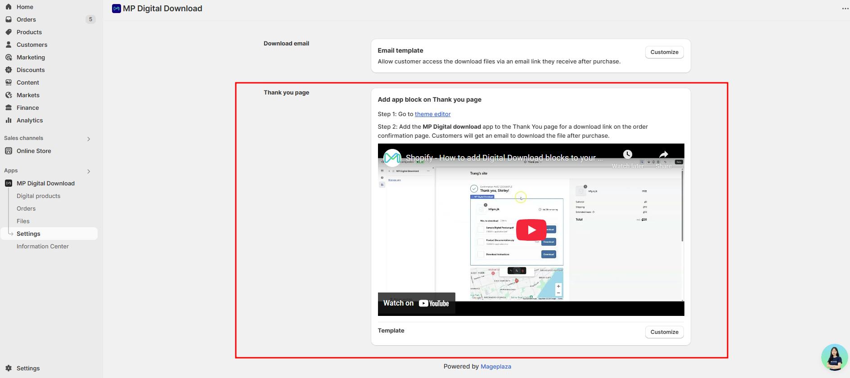Customize the Thank you page Template
Image resolution: width=850 pixels, height=378 pixels.
pos(664,332)
